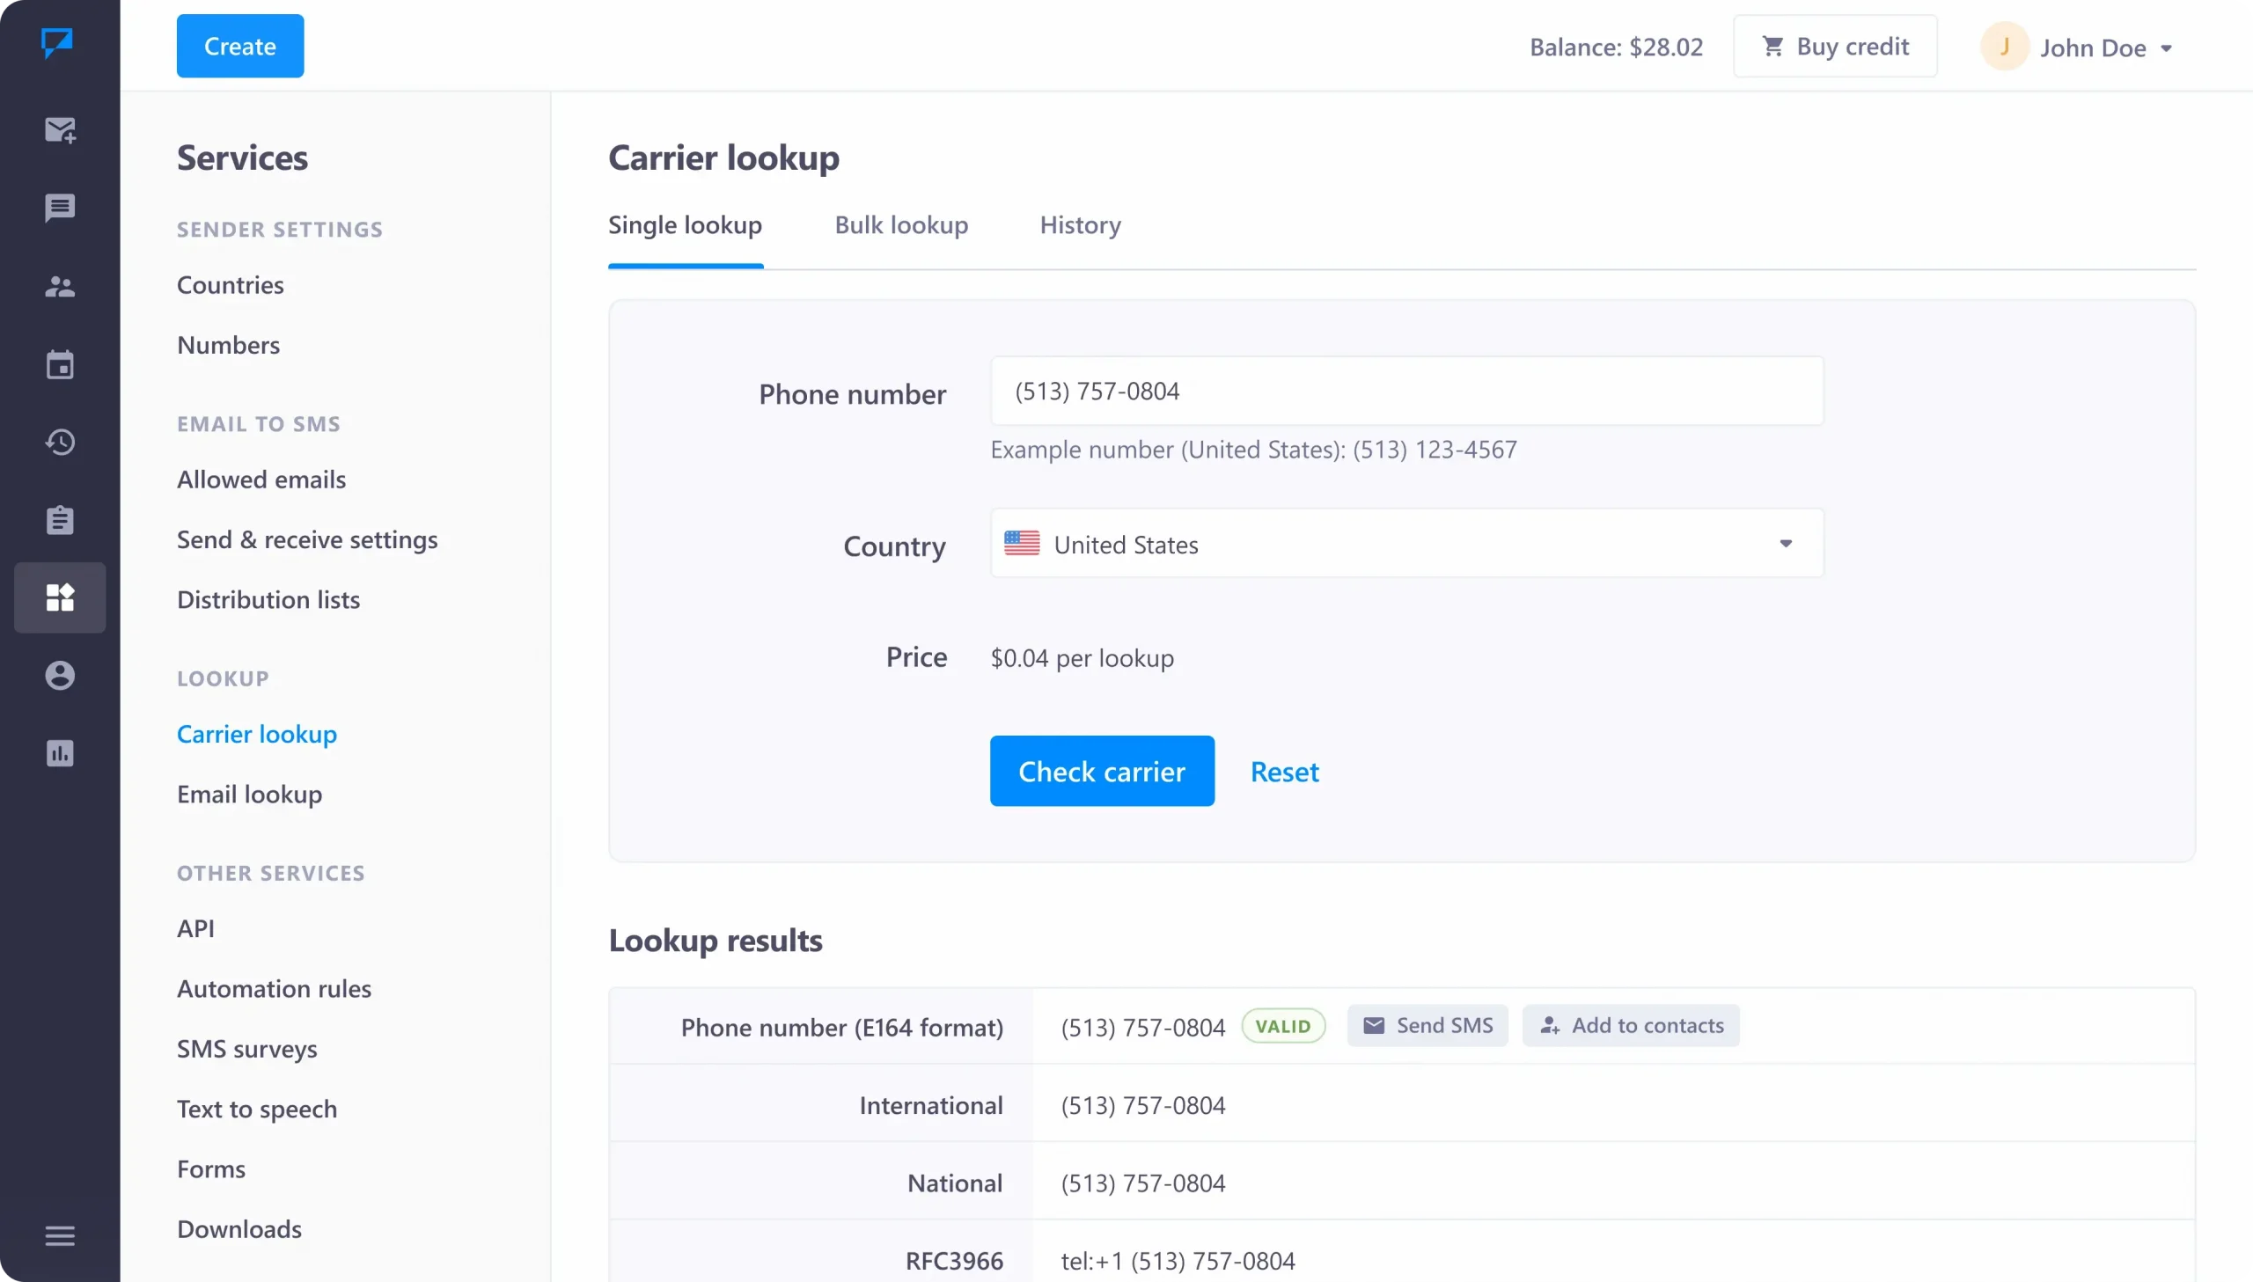Screen dimensions: 2253x1282
Task: Click the John Doe avatar circle
Action: pyautogui.click(x=2005, y=47)
